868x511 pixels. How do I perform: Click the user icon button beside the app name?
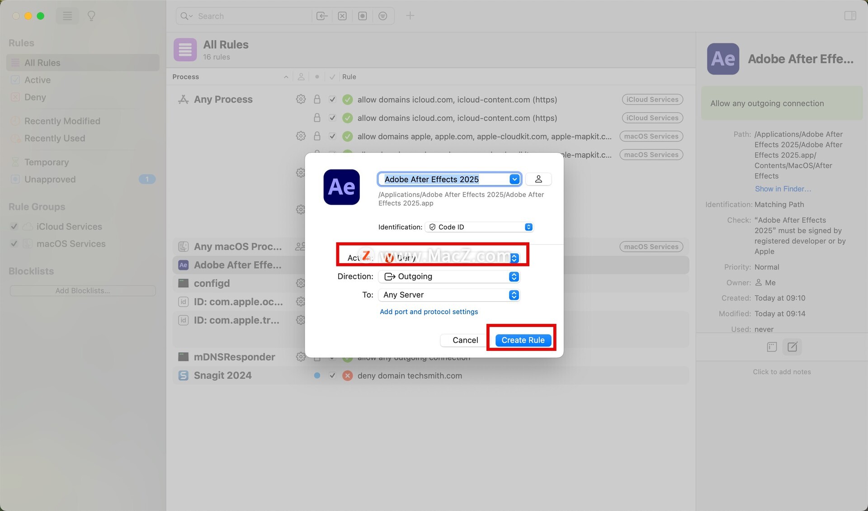[x=538, y=179]
